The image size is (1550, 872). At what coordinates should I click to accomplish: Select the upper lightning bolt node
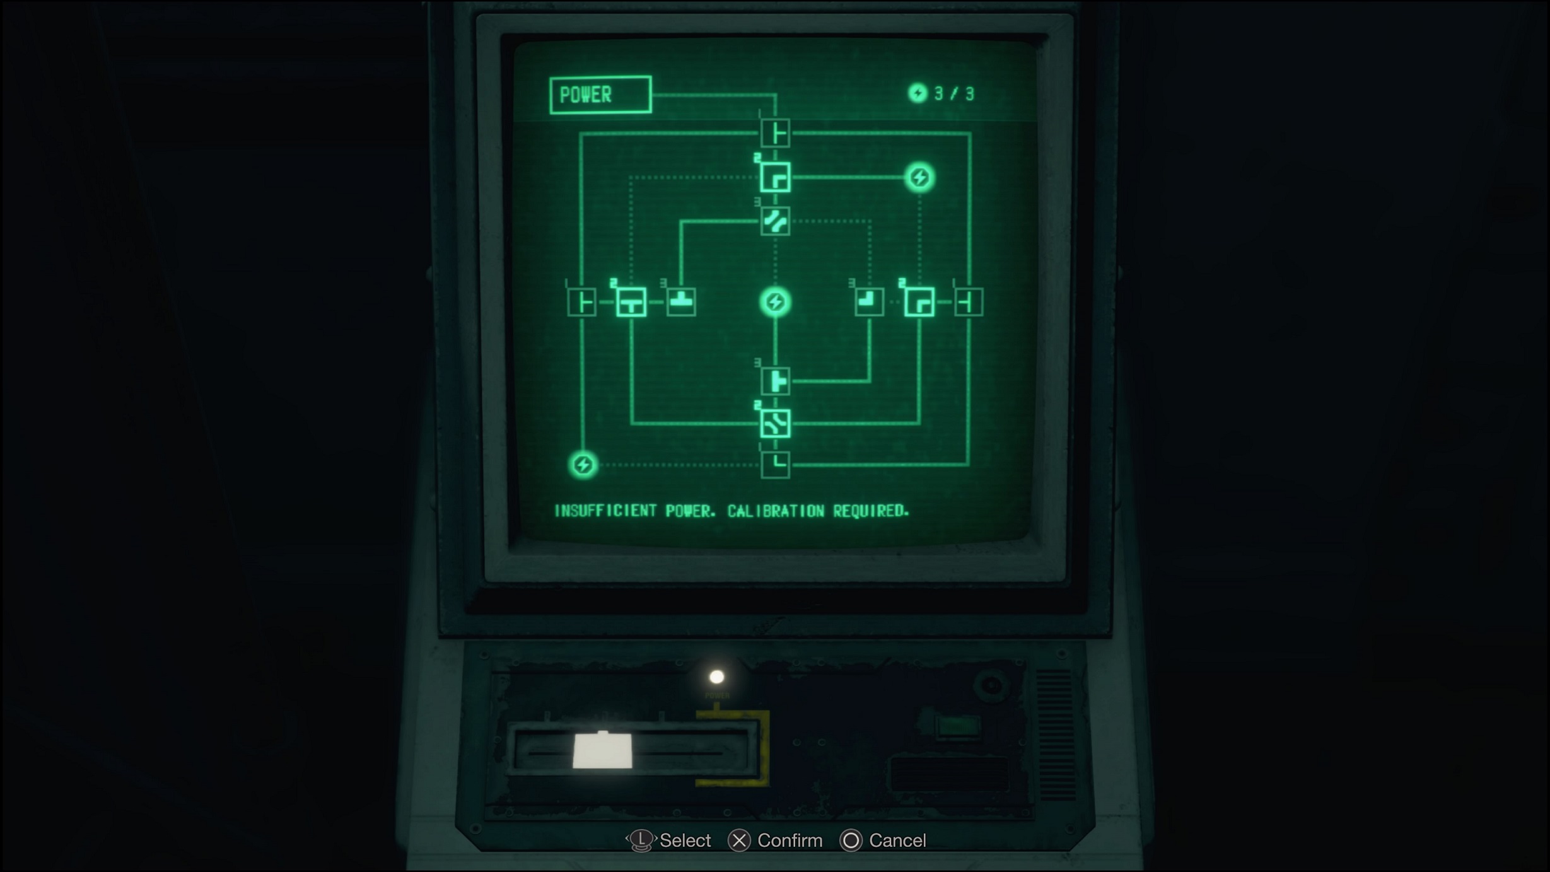point(918,177)
